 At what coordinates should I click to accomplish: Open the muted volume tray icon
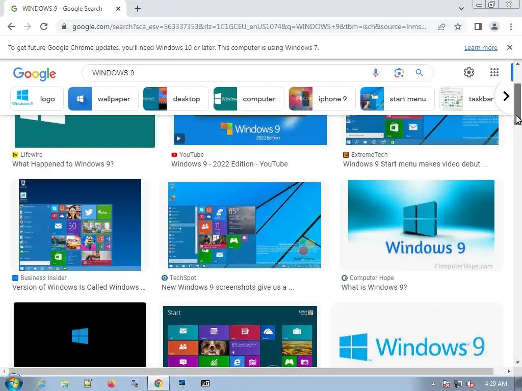tap(471, 384)
